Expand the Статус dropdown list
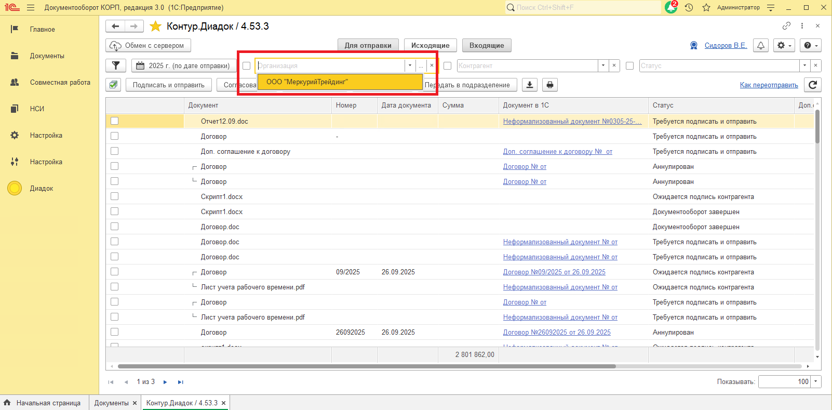 (804, 66)
